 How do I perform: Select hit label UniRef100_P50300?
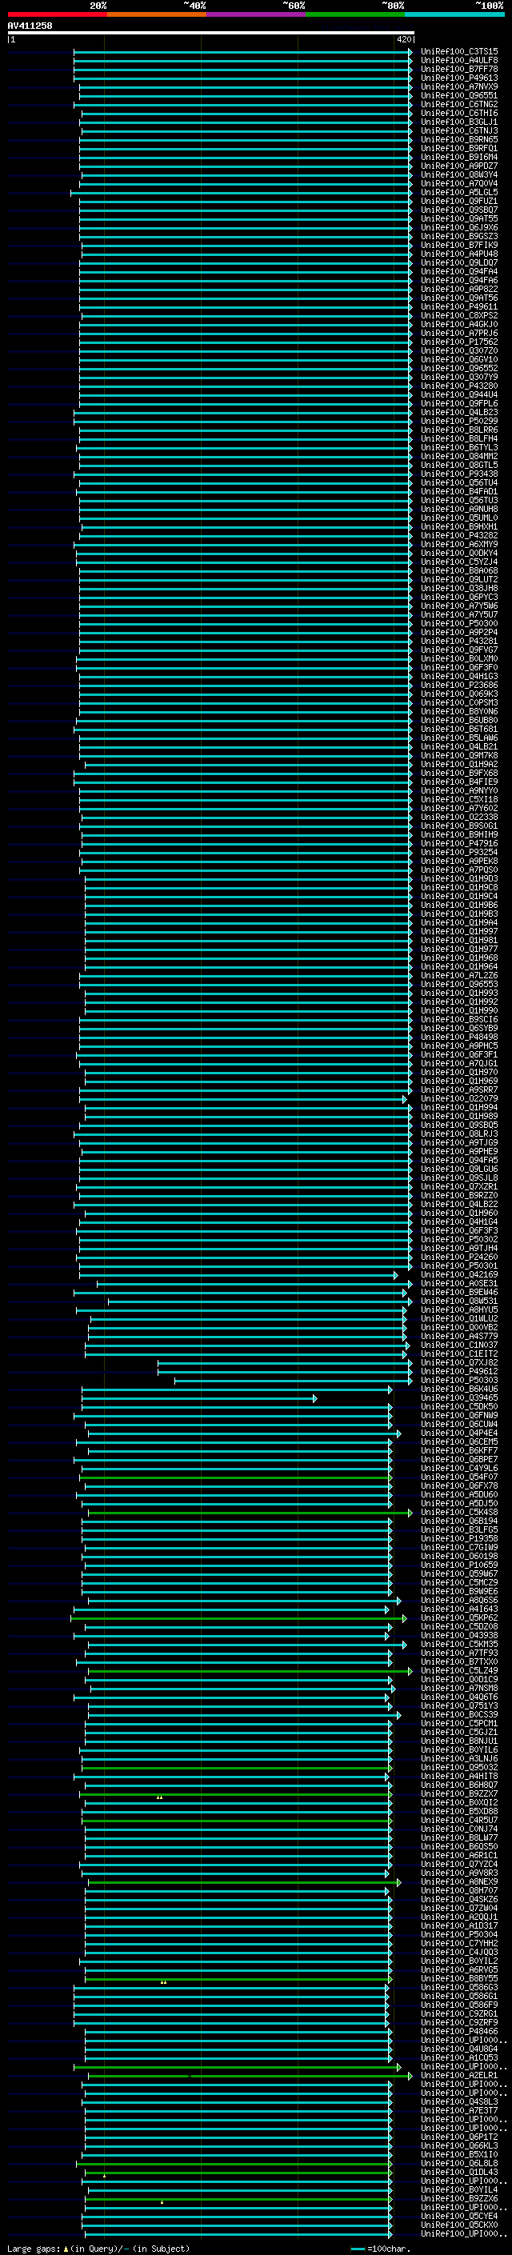459,623
